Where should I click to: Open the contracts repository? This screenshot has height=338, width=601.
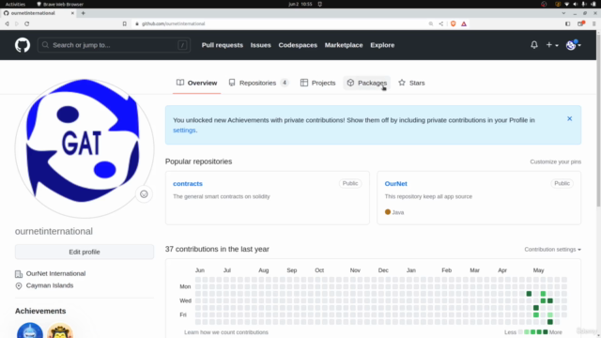188,184
